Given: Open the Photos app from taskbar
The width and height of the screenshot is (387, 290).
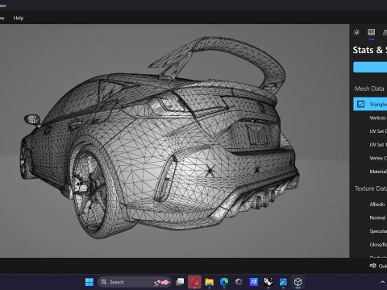Looking at the screenshot, I should (x=283, y=282).
